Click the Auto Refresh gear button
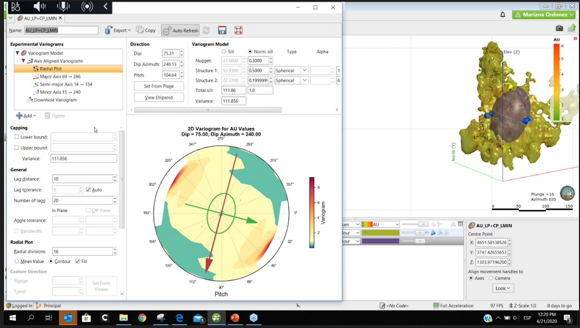Viewport: 580px width, 328px height. (180, 30)
